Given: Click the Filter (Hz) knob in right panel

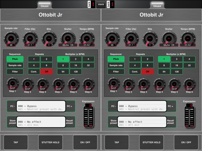Looking at the screenshot, I should coord(131,38).
